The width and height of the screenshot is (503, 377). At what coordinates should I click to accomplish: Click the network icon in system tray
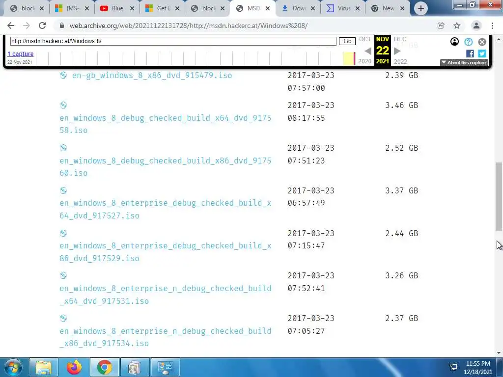point(453,367)
